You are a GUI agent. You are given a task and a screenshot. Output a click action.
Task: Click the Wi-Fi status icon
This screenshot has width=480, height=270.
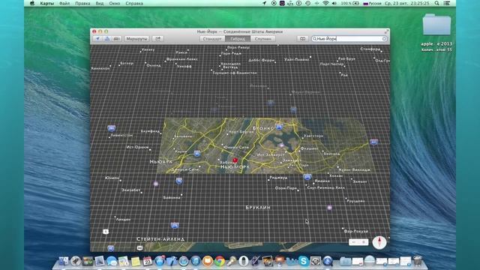[325, 3]
